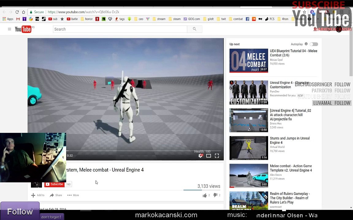Open the 'batle' YouTube bookmark
This screenshot has width=353, height=220.
click(x=72, y=19)
